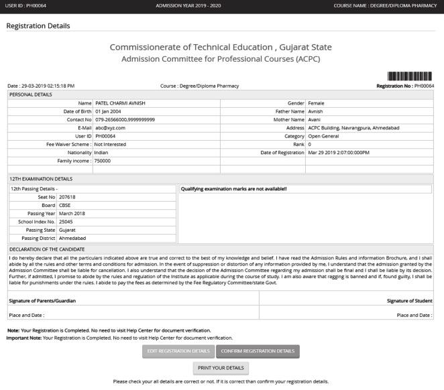The height and width of the screenshot is (390, 444).
Task: Click the email abc@xyz.com
Action: [111, 128]
